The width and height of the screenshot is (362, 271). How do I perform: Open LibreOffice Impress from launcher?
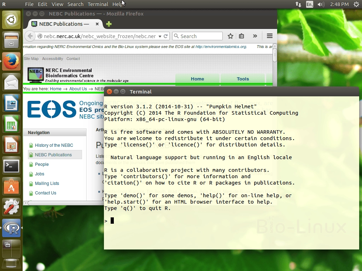point(11,145)
